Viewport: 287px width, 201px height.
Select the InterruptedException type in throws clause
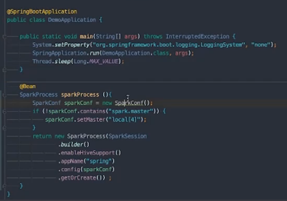pyautogui.click(x=197, y=36)
